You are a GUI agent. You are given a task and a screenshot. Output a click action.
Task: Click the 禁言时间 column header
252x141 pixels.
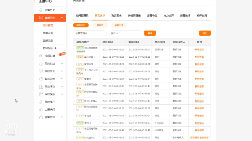click(107, 42)
